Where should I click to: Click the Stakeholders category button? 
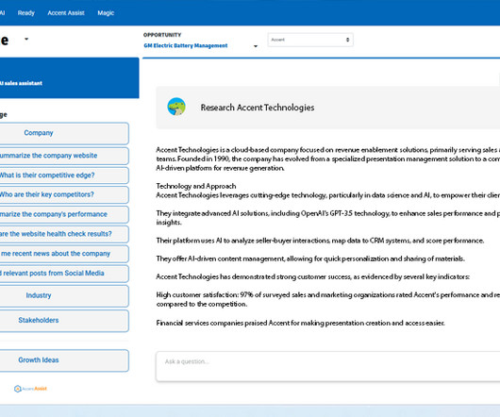click(64, 321)
